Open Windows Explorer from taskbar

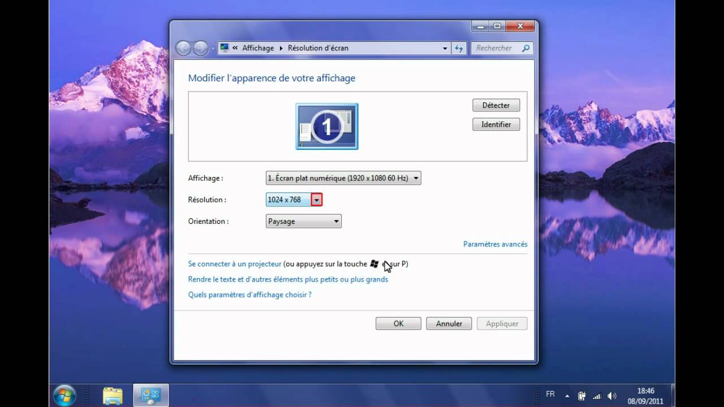point(113,395)
